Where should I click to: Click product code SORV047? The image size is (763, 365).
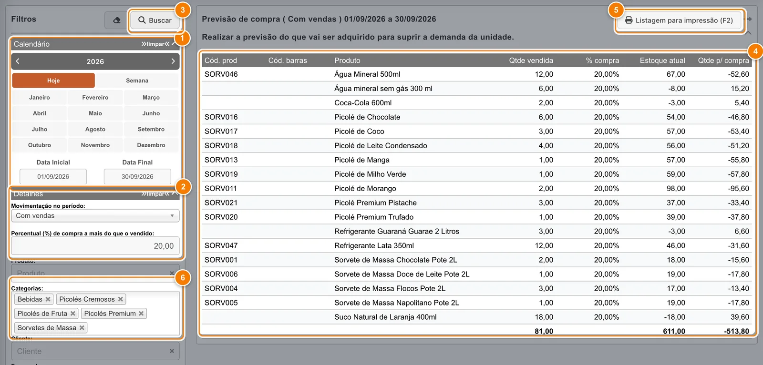coord(221,246)
